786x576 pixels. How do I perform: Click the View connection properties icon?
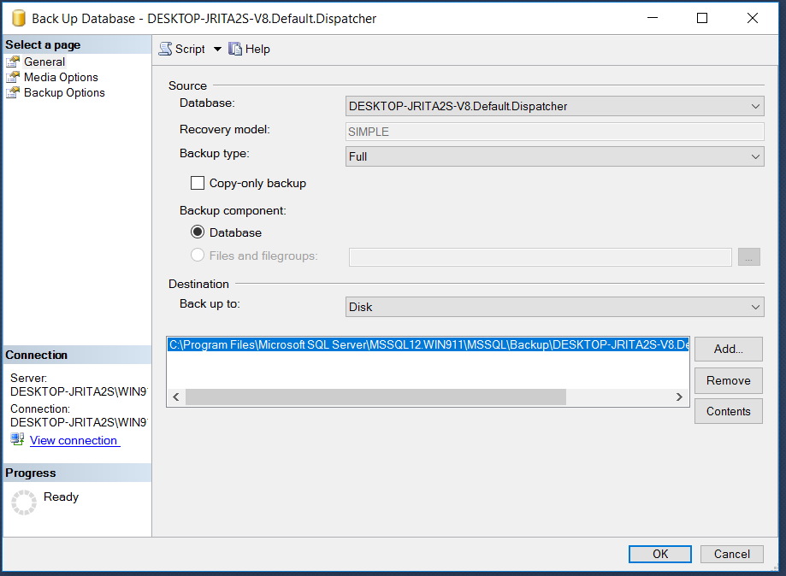17,439
